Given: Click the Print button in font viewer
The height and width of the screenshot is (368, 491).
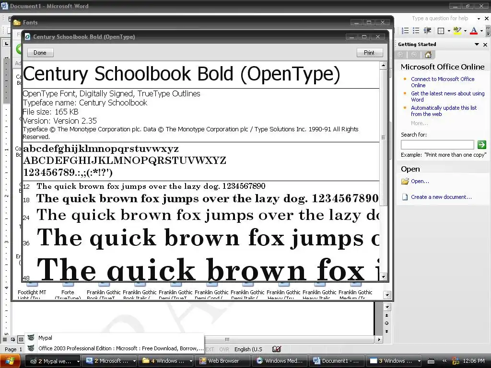Looking at the screenshot, I should [x=369, y=53].
